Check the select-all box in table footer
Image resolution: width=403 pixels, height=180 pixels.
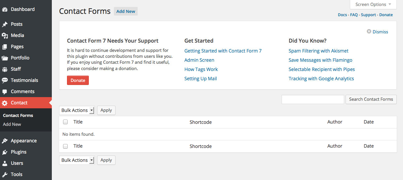click(x=65, y=146)
